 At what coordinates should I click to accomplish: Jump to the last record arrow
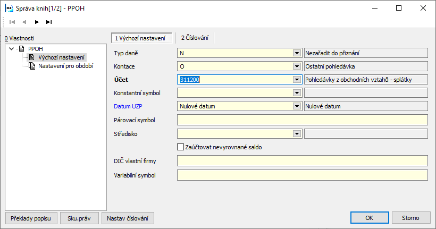[49, 22]
